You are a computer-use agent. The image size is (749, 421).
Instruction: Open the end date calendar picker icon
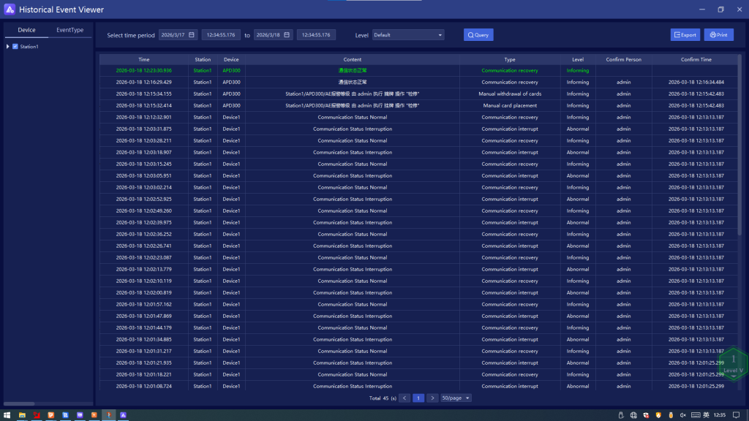point(287,35)
